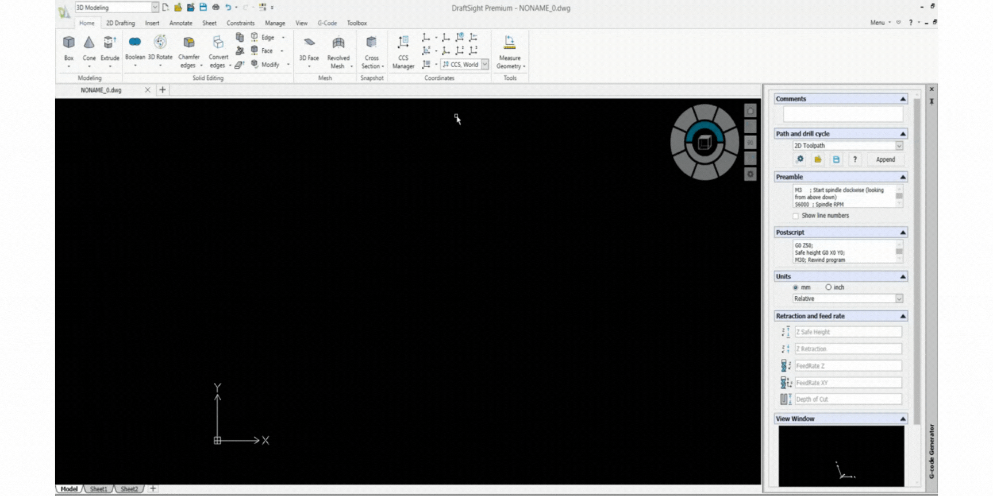
Task: Pin the G-code Generator panel
Action: tap(932, 101)
